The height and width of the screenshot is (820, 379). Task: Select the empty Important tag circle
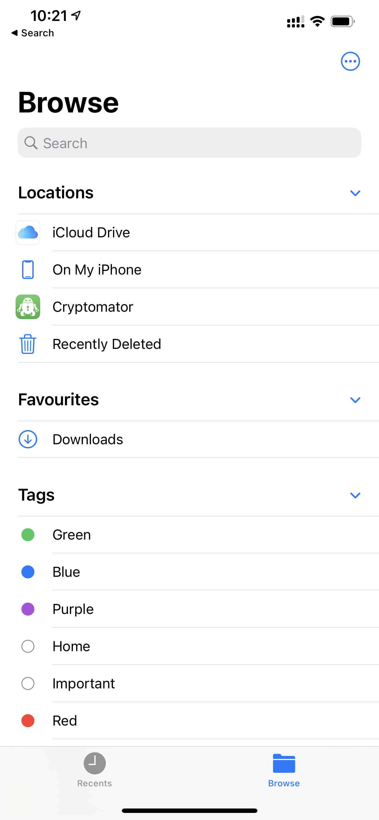pos(28,683)
